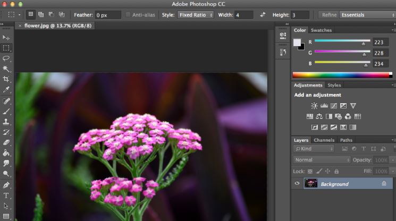The height and width of the screenshot is (221, 396).
Task: Switch to the Swatches tab
Action: (321, 30)
